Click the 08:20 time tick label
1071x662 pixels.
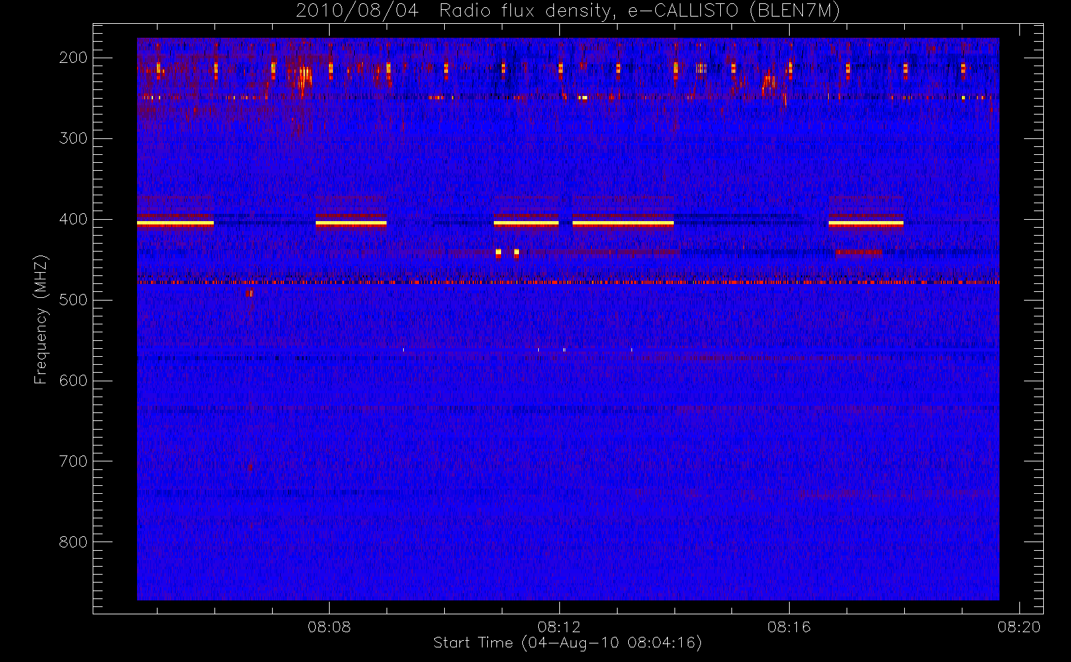click(1019, 627)
